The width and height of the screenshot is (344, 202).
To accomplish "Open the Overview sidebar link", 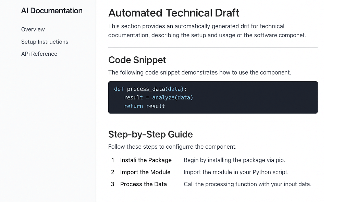I will [33, 29].
